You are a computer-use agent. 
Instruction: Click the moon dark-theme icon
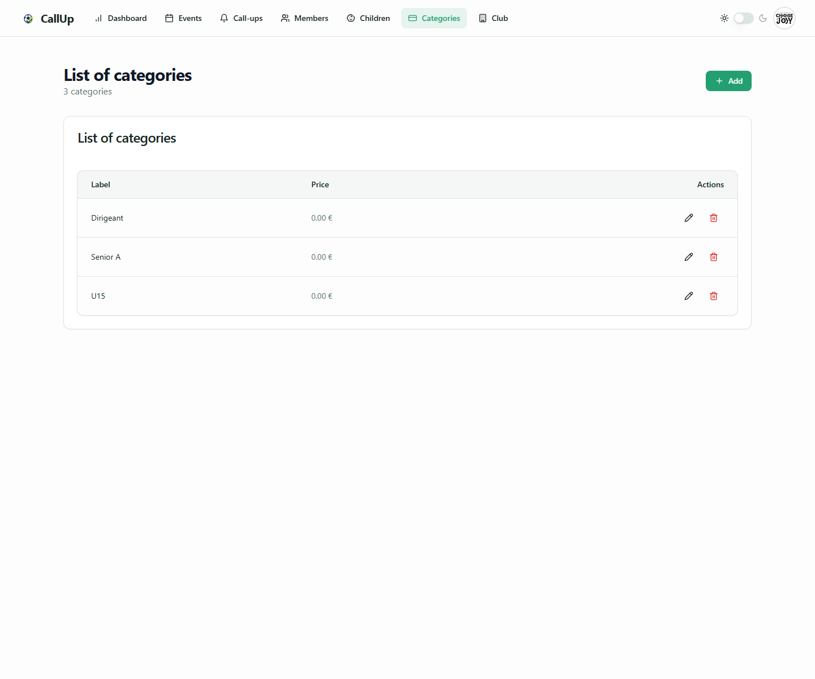(763, 18)
